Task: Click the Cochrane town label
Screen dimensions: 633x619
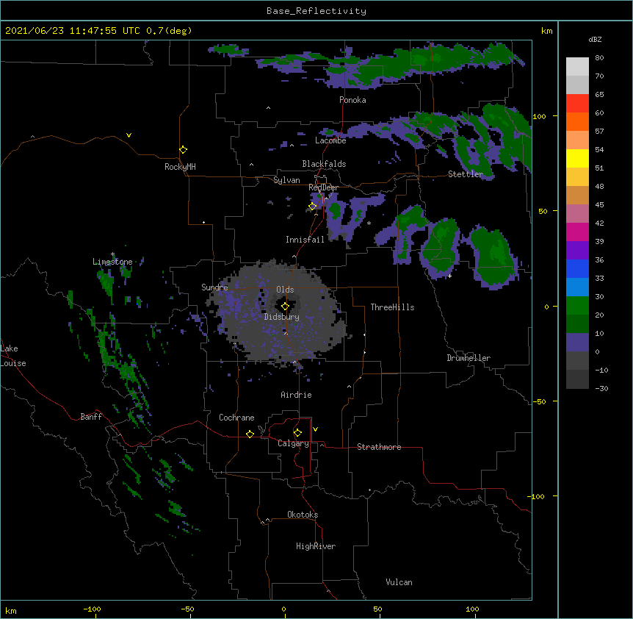Action: pos(236,418)
